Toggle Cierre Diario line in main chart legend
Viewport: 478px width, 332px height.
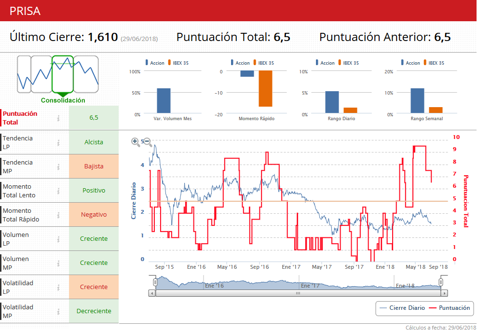[x=402, y=308]
